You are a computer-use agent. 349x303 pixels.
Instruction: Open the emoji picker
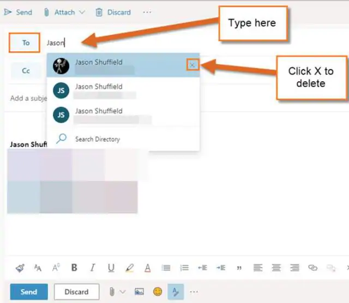coord(158,292)
